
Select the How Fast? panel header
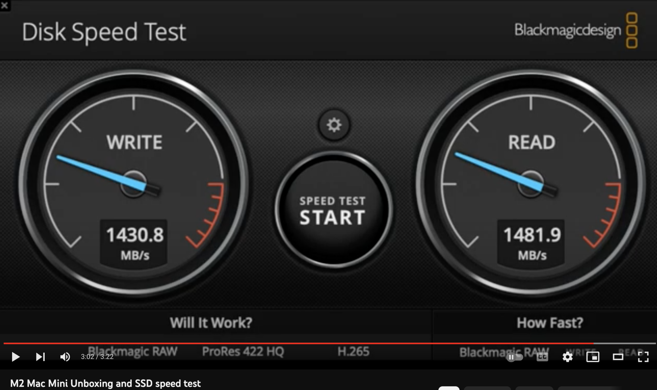coord(550,323)
